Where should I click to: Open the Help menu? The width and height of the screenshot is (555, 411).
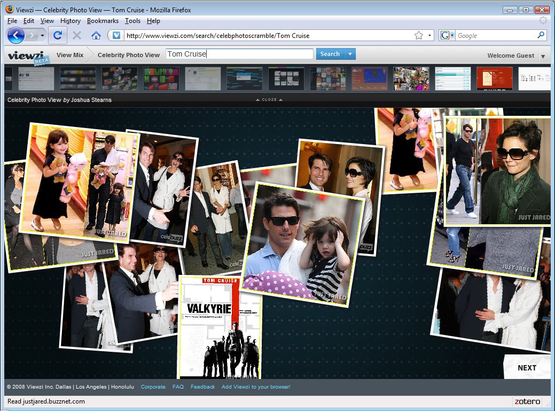coord(154,21)
